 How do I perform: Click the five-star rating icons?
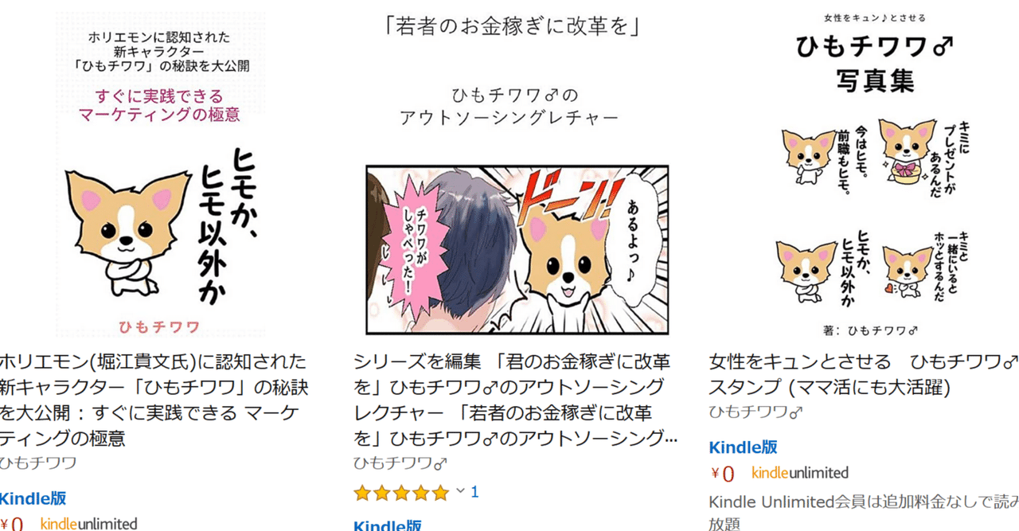click(402, 493)
